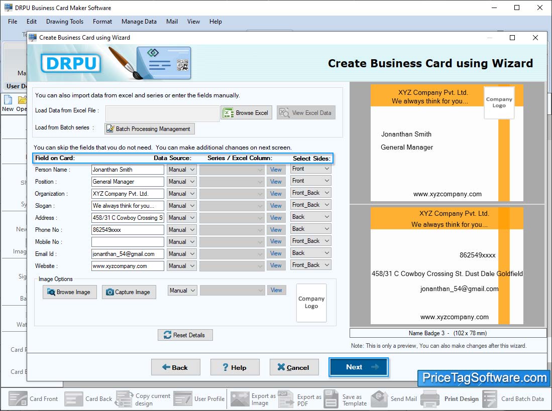The width and height of the screenshot is (552, 411).
Task: Click the Send Mail icon
Action: point(380,398)
